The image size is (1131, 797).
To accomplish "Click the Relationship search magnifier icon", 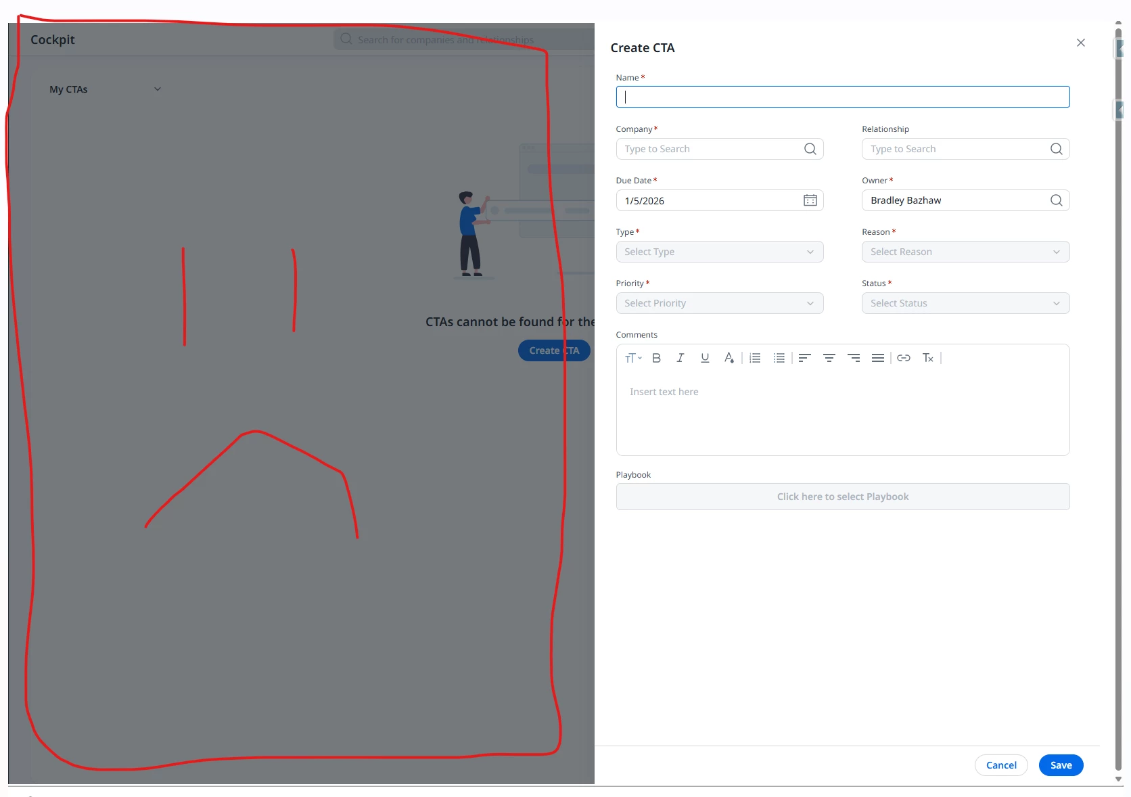I will coord(1056,149).
